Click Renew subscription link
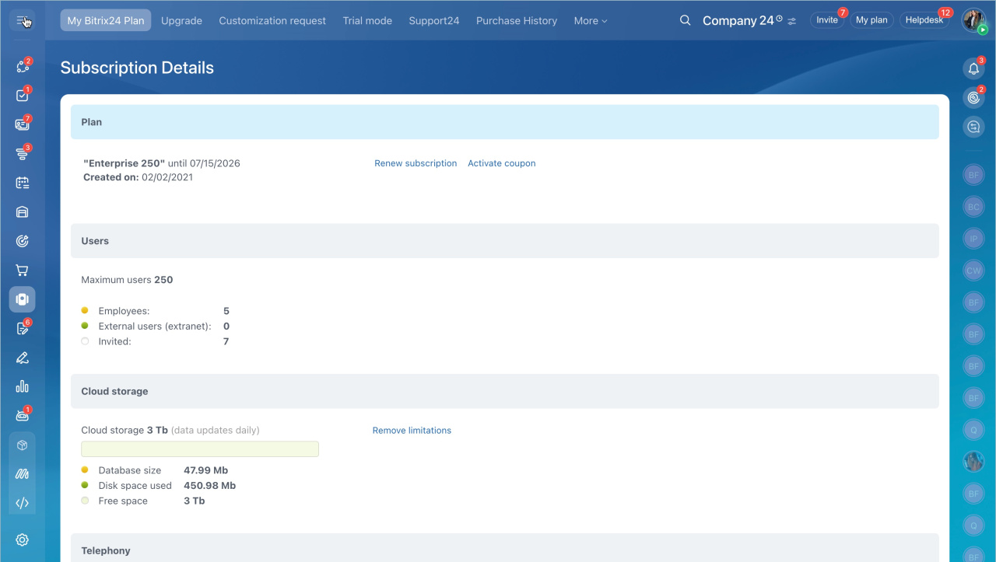This screenshot has width=996, height=562. point(416,163)
